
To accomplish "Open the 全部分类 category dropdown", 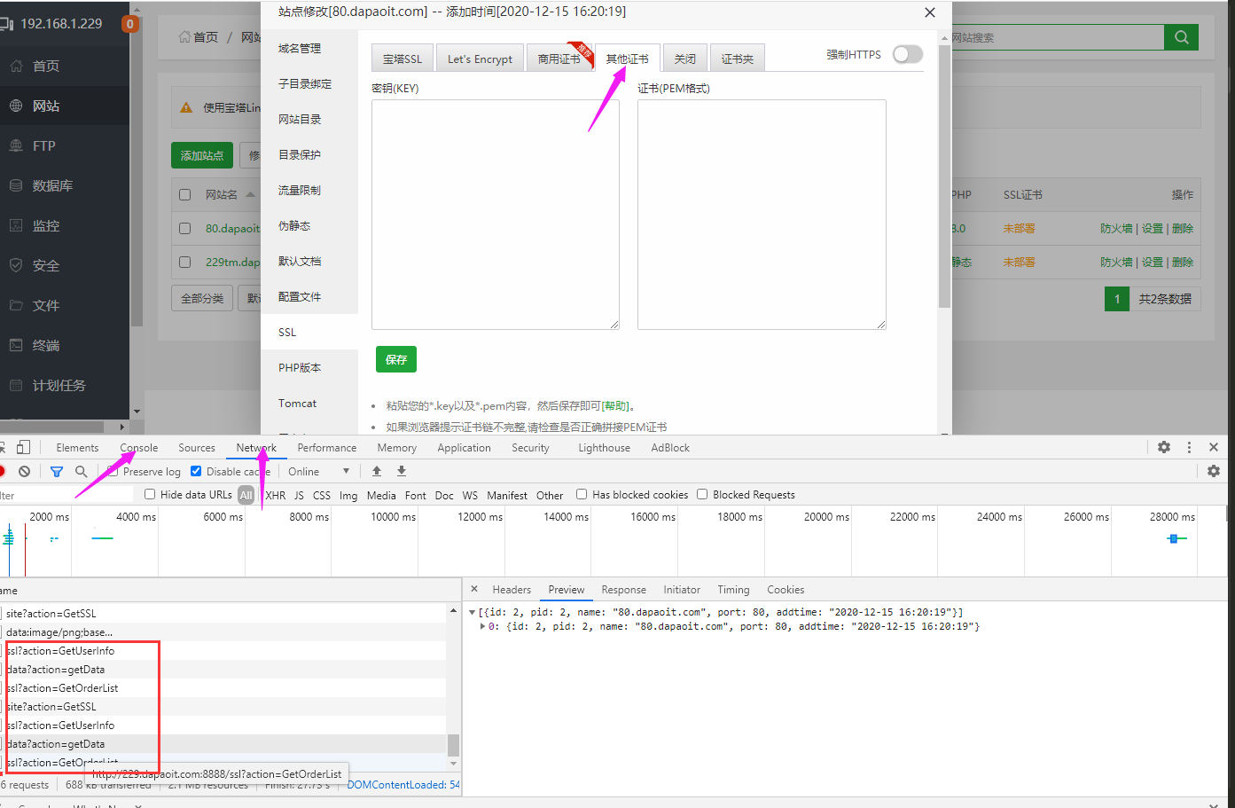I will click(202, 298).
